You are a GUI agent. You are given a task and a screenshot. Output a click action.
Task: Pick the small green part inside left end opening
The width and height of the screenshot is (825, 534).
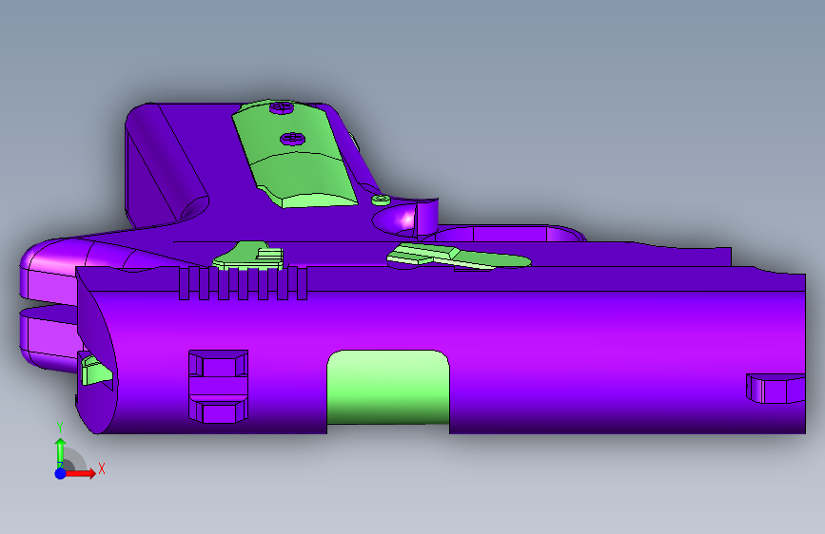point(96,371)
